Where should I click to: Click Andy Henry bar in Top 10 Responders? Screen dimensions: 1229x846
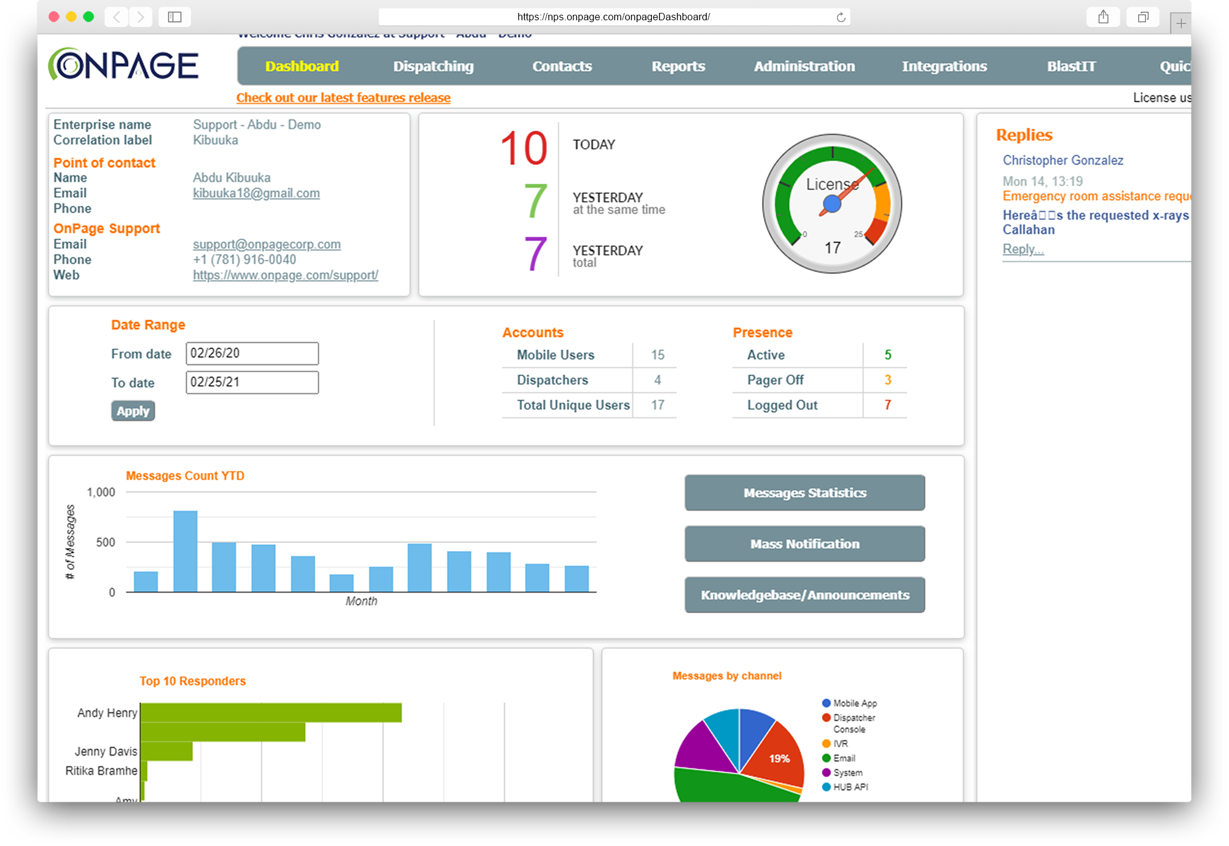[271, 713]
